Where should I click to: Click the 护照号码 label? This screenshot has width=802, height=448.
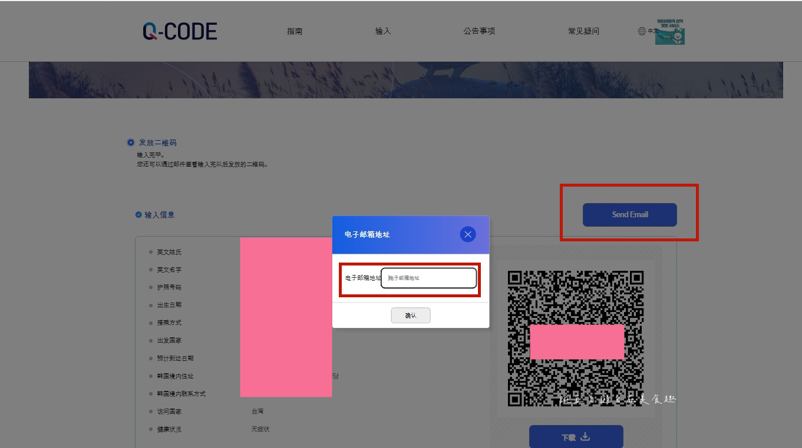click(169, 287)
